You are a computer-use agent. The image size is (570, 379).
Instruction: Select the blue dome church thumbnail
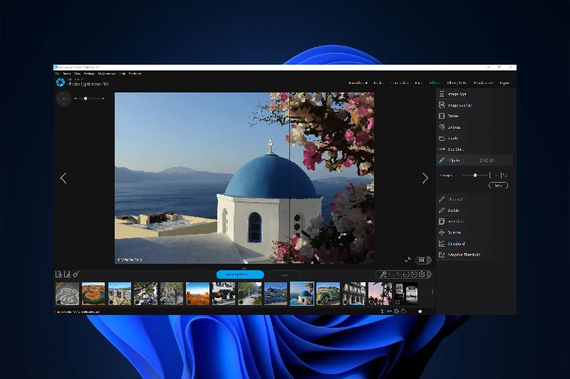[302, 294]
